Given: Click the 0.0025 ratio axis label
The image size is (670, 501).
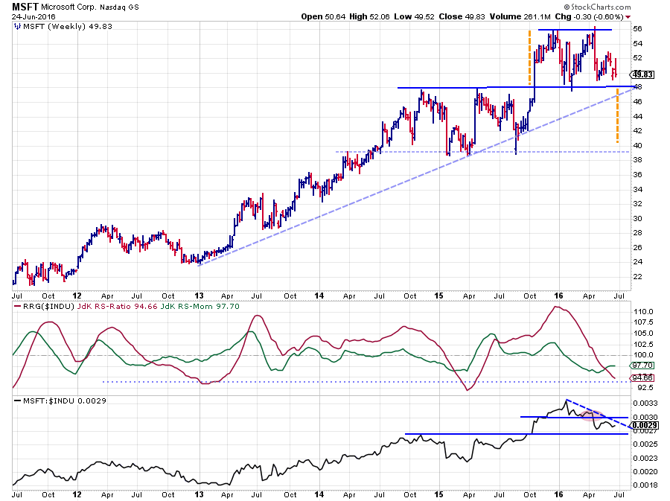Looking at the screenshot, I should 645,444.
